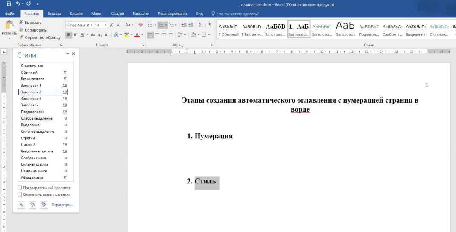Increase paragraph indent
Screen dimensions: 456x232
click(191, 25)
